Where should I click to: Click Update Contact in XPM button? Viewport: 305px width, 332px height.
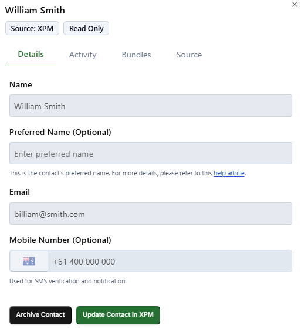pos(118,315)
